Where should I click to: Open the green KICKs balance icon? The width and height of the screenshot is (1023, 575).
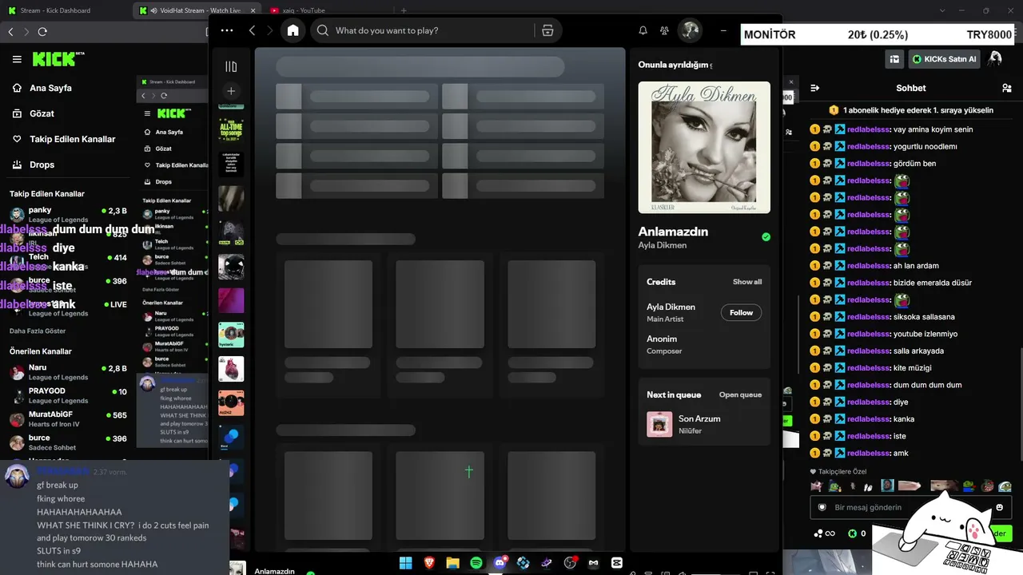852,533
